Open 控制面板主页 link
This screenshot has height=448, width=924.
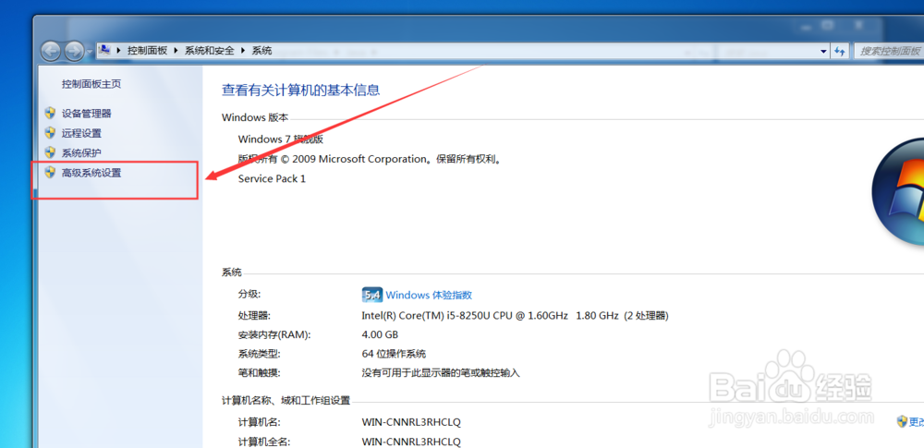[x=91, y=84]
